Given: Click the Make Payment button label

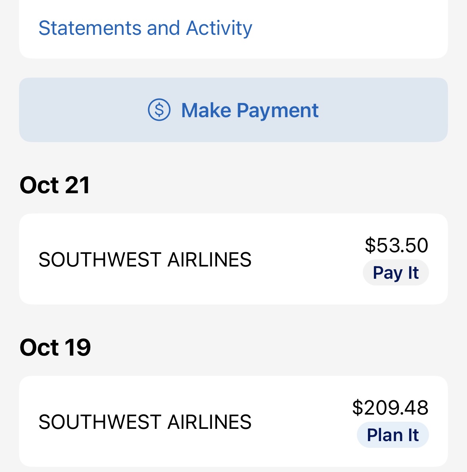Looking at the screenshot, I should point(250,110).
